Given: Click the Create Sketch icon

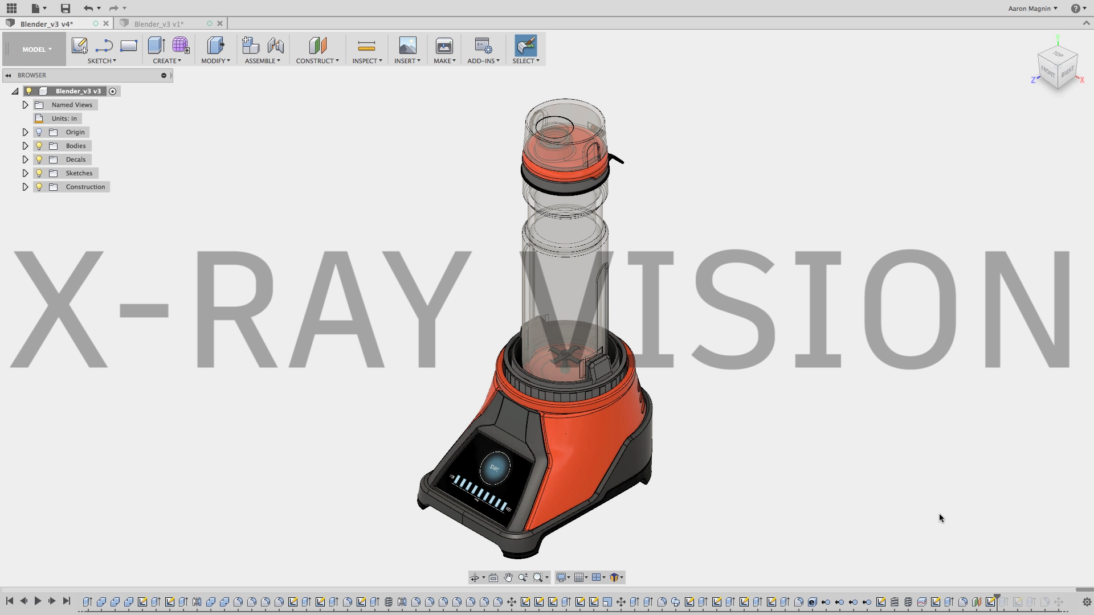Looking at the screenshot, I should click(x=79, y=46).
